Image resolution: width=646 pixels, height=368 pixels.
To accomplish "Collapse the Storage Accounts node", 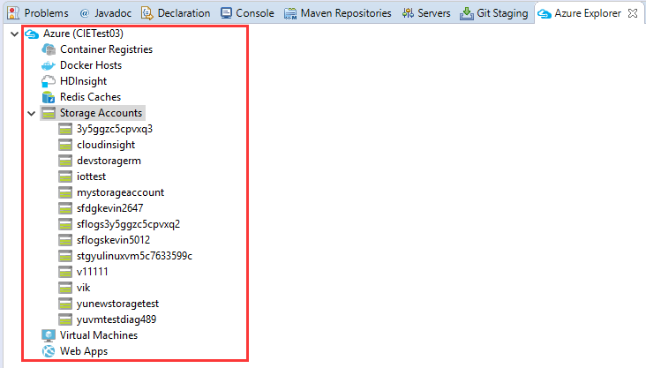I will [x=32, y=113].
